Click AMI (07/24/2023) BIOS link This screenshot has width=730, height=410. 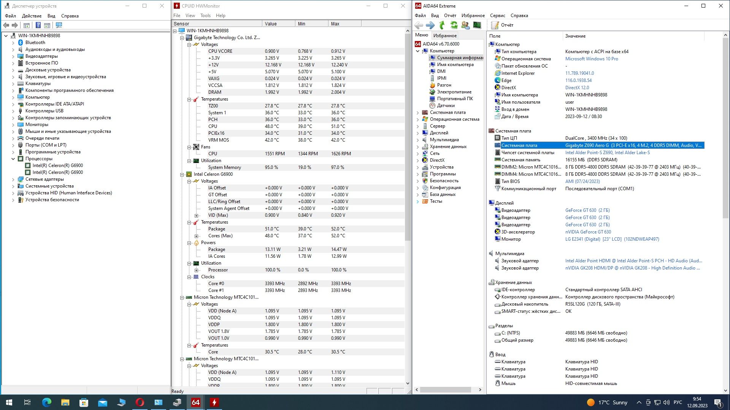pyautogui.click(x=582, y=181)
